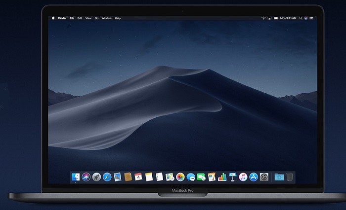This screenshot has width=346, height=210.
Task: Open the Edit menu
Action: (x=80, y=18)
